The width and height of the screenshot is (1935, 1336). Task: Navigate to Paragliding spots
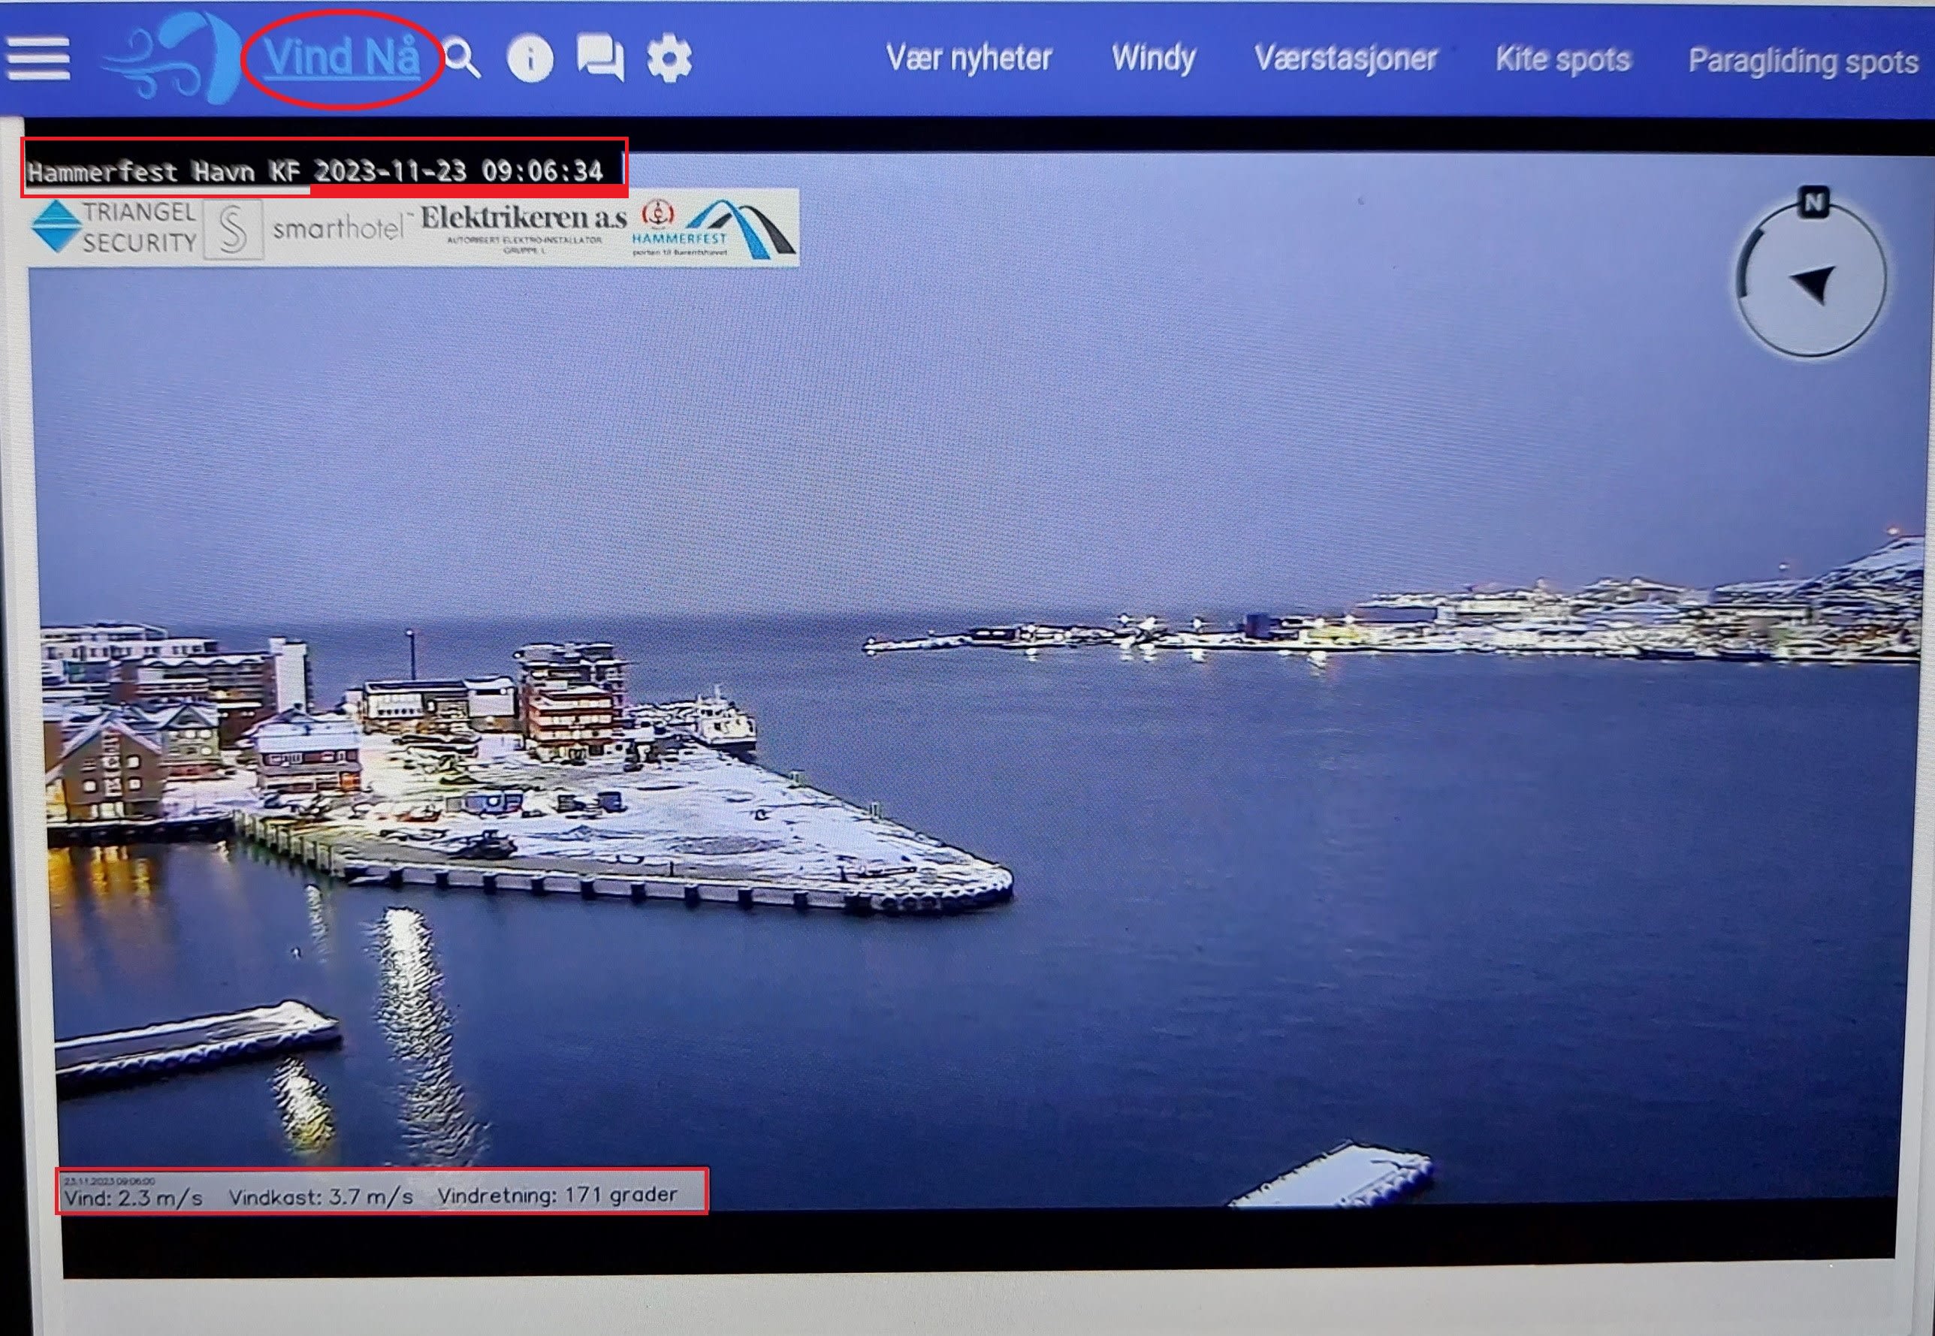1802,62
